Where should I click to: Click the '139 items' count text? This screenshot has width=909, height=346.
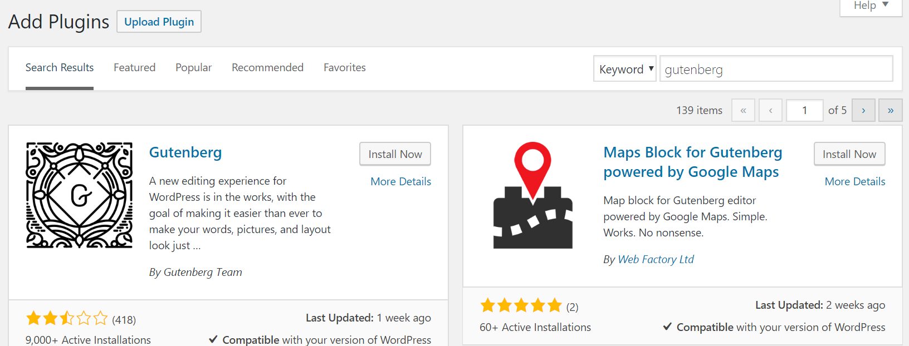pyautogui.click(x=700, y=110)
